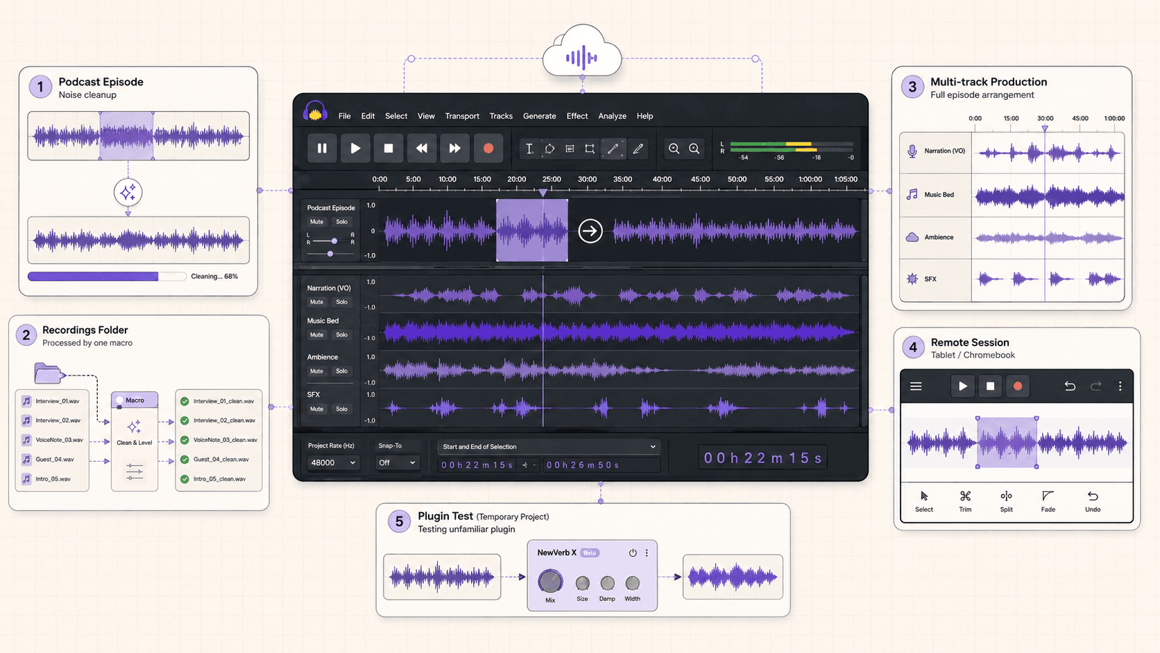Open the Edit menu
Screen dimensions: 1160x653
(x=368, y=116)
